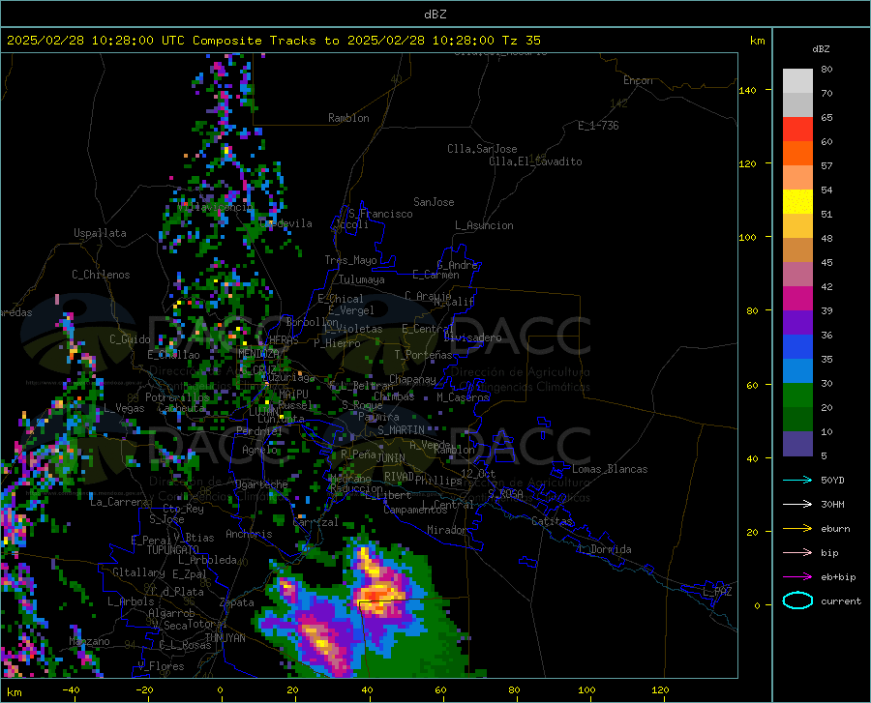The height and width of the screenshot is (703, 871).
Task: Click the dBZ title at top
Action: click(435, 15)
